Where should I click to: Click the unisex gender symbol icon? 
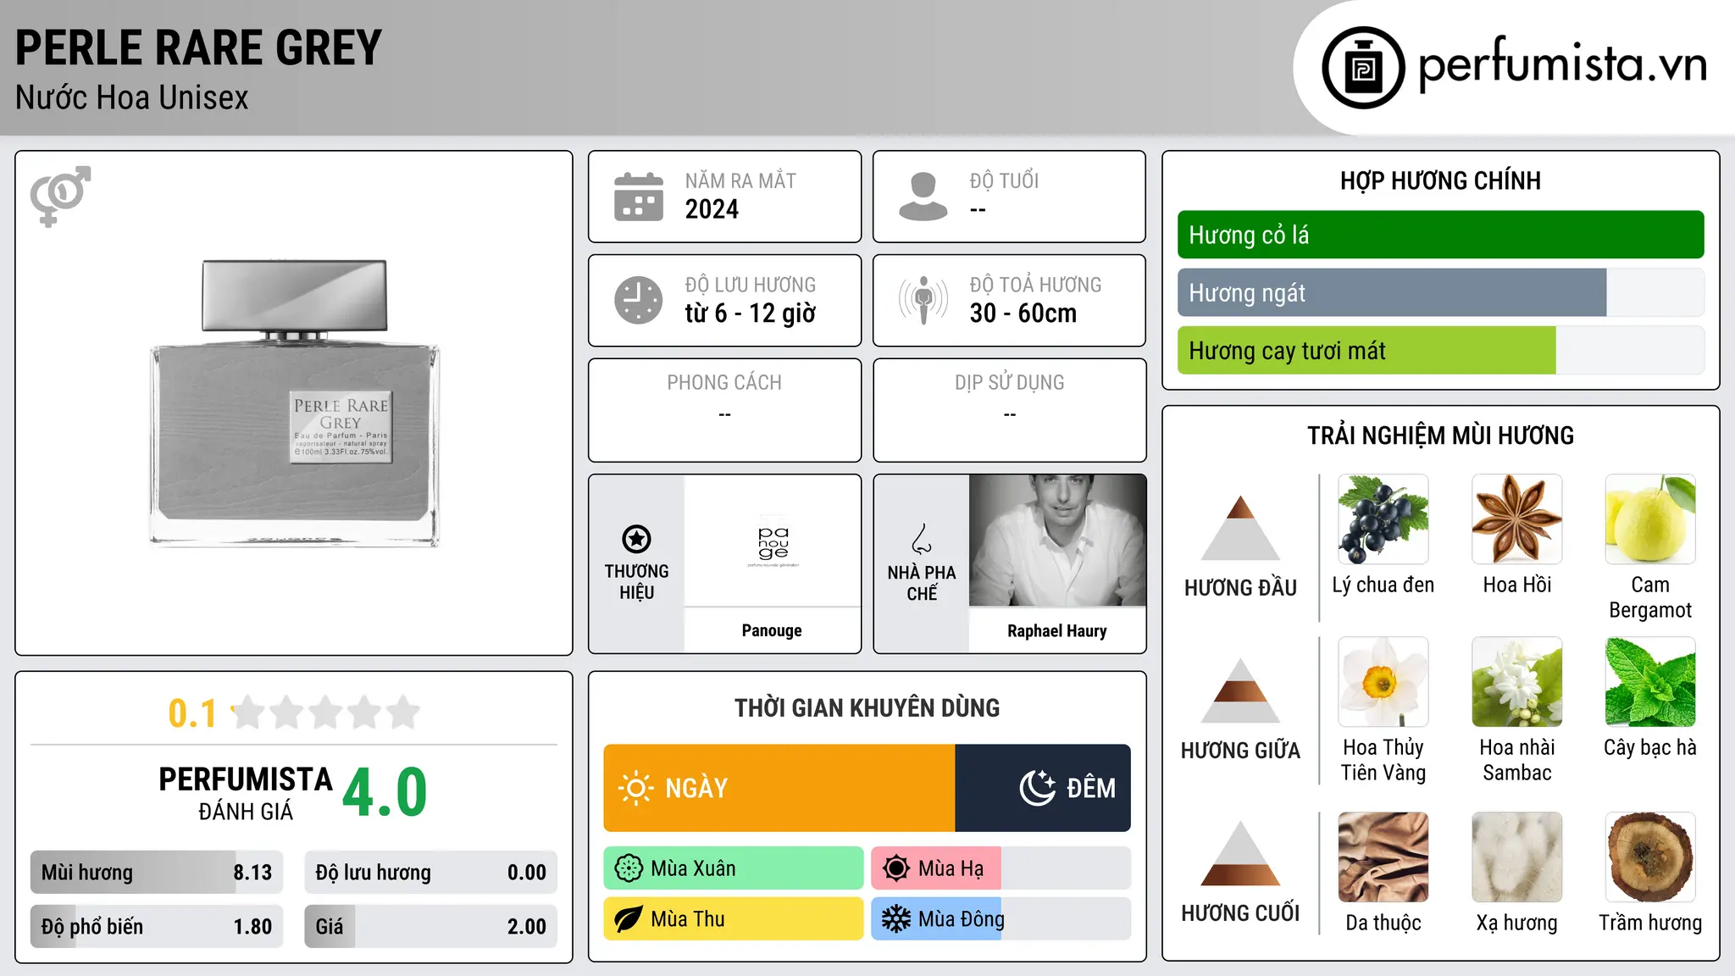pyautogui.click(x=60, y=197)
